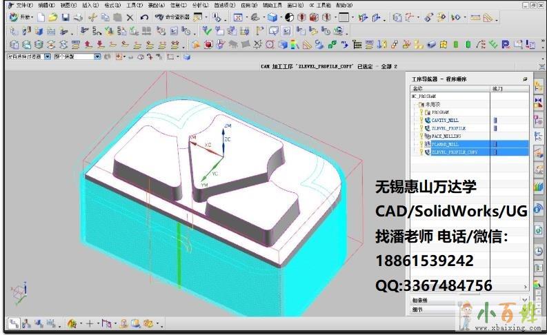547x335 pixels.
Task: Click the Delete X icon
Action: pyautogui.click(x=130, y=17)
